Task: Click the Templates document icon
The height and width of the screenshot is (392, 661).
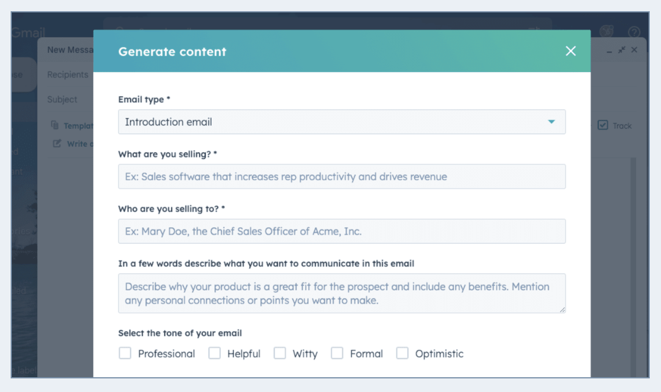Action: coord(55,125)
